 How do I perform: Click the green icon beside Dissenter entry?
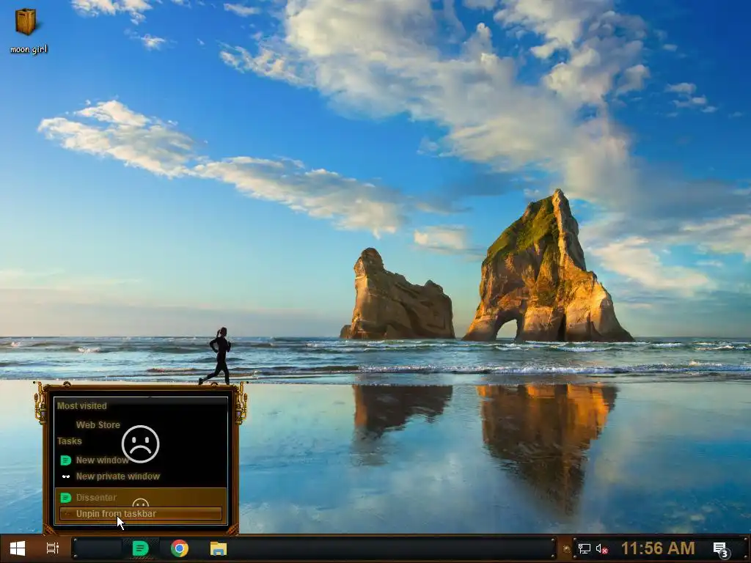coord(65,498)
